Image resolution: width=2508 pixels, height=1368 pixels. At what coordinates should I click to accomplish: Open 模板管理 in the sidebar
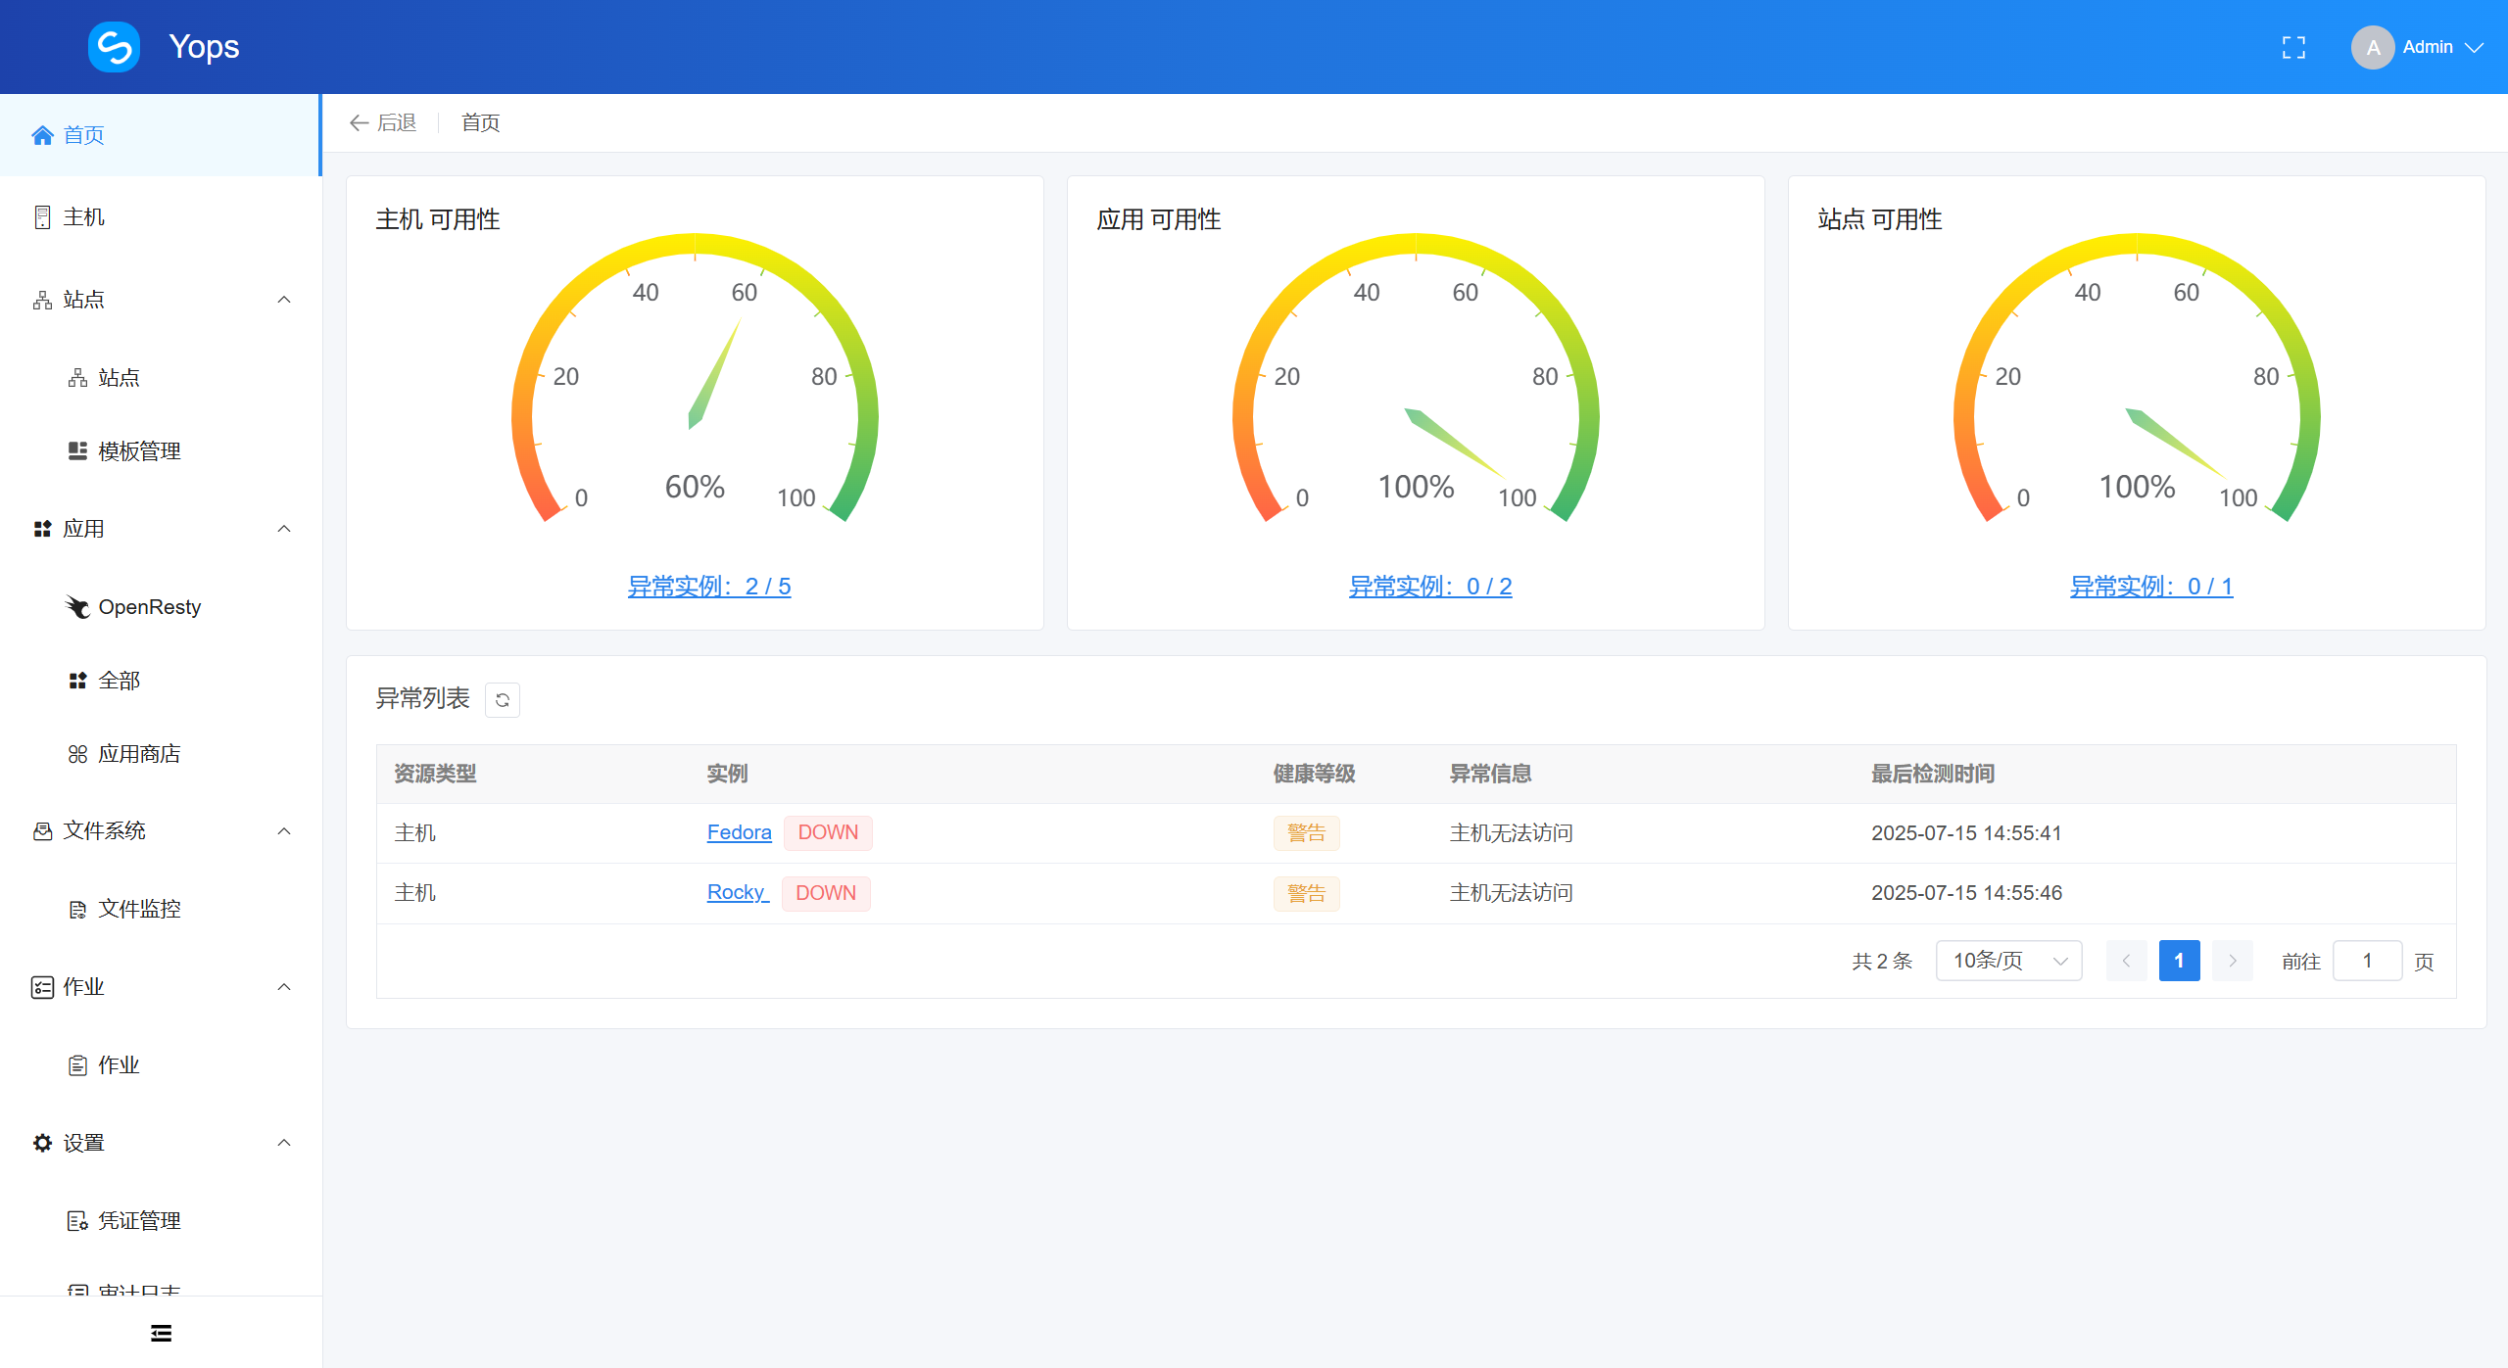139,451
